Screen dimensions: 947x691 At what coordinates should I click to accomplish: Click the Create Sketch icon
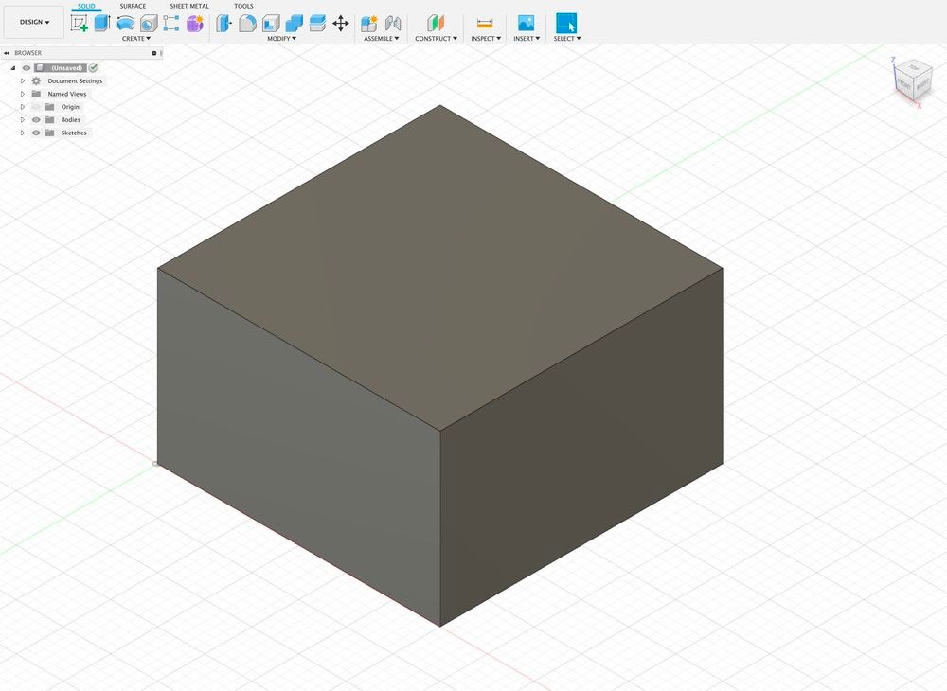pyautogui.click(x=80, y=24)
